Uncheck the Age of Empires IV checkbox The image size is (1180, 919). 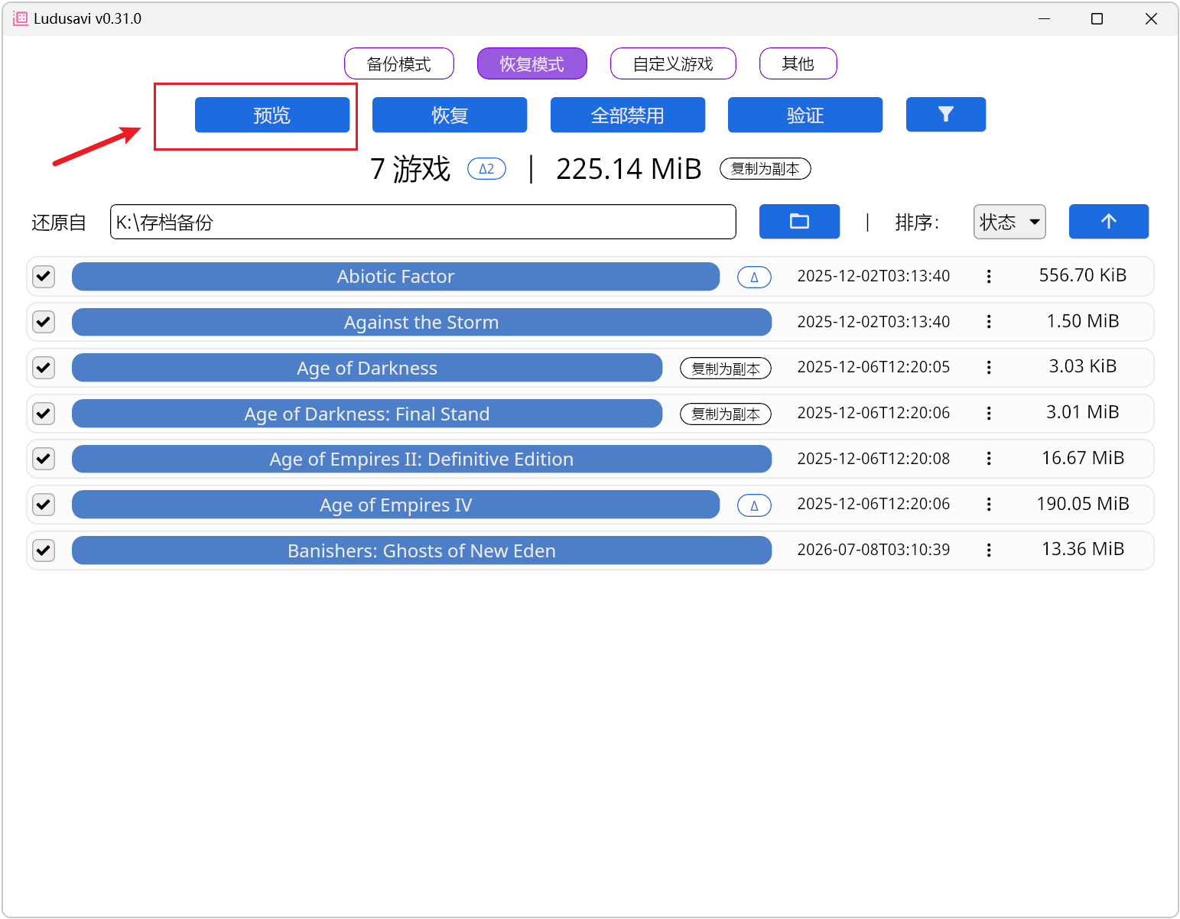(44, 505)
